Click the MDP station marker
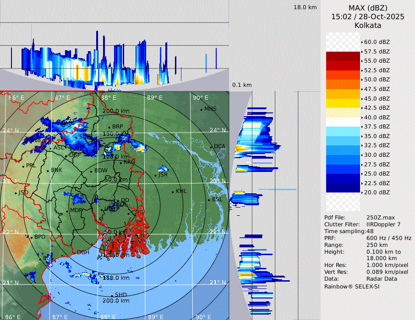 coord(67,211)
